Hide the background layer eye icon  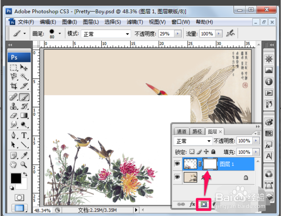click(177, 177)
